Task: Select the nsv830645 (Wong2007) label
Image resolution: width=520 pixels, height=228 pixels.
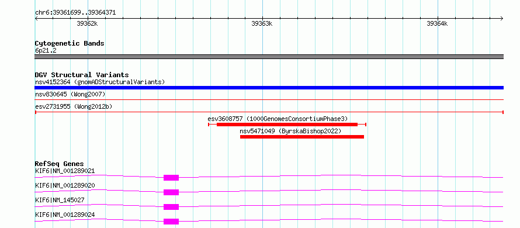Action: (70, 95)
